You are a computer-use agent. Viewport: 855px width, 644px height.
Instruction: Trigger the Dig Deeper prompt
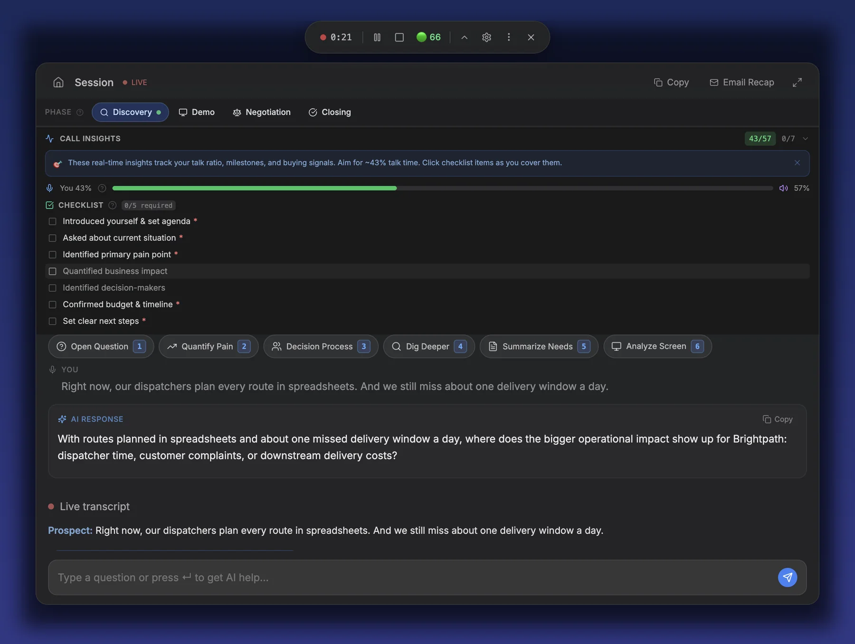click(429, 346)
